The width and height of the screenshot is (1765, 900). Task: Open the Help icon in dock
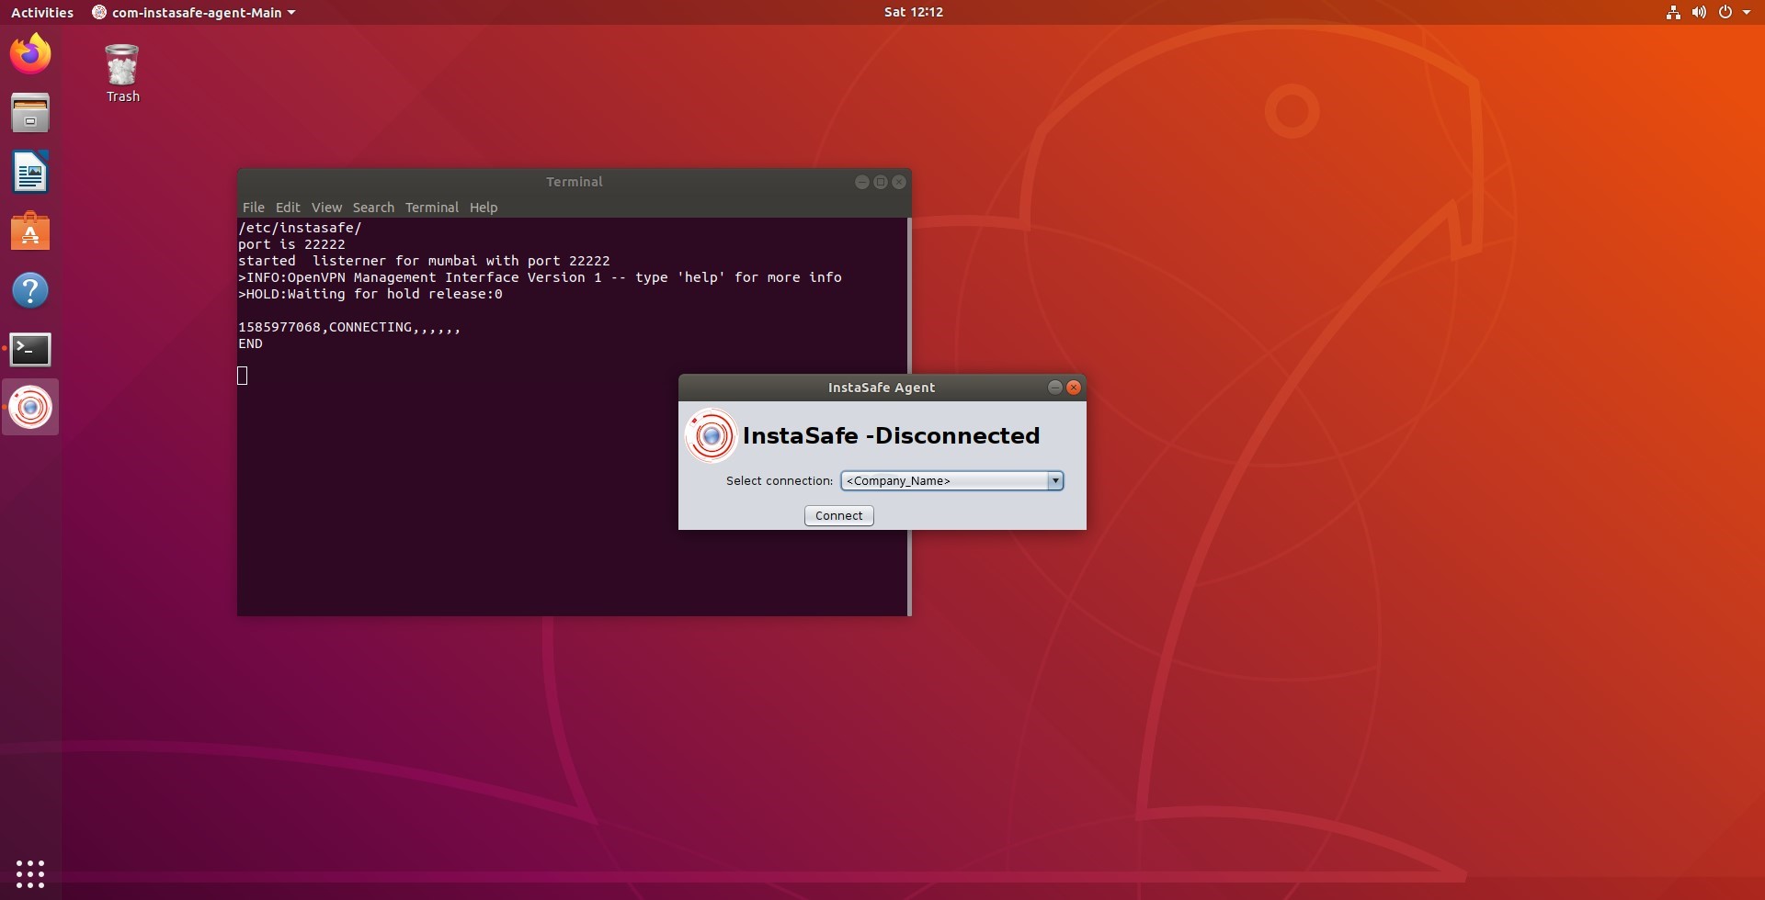tap(30, 290)
